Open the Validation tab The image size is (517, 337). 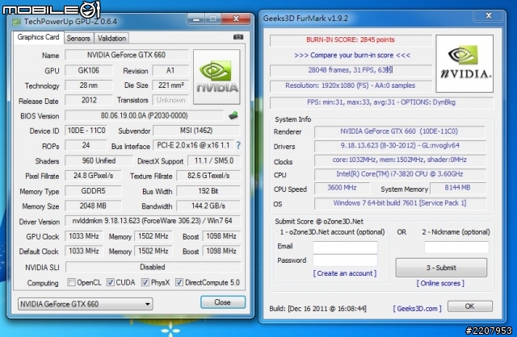point(111,38)
